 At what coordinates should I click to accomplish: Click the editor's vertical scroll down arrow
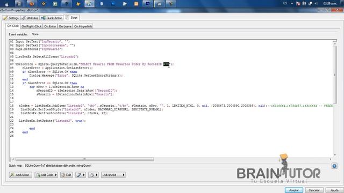(335, 155)
